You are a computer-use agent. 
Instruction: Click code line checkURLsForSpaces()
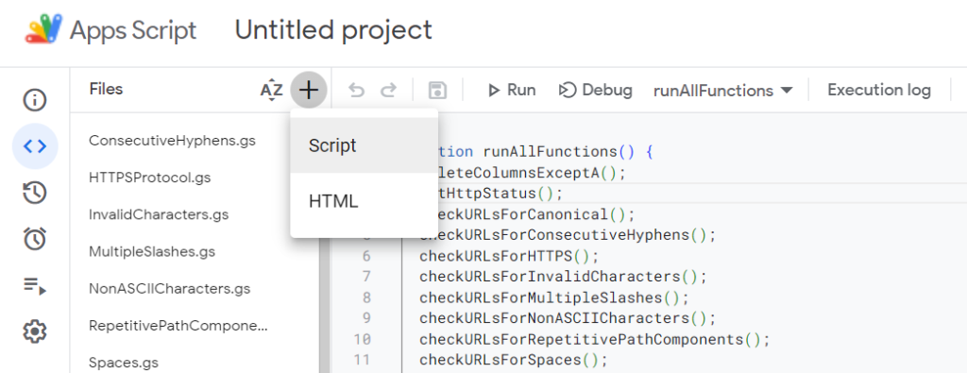click(514, 360)
